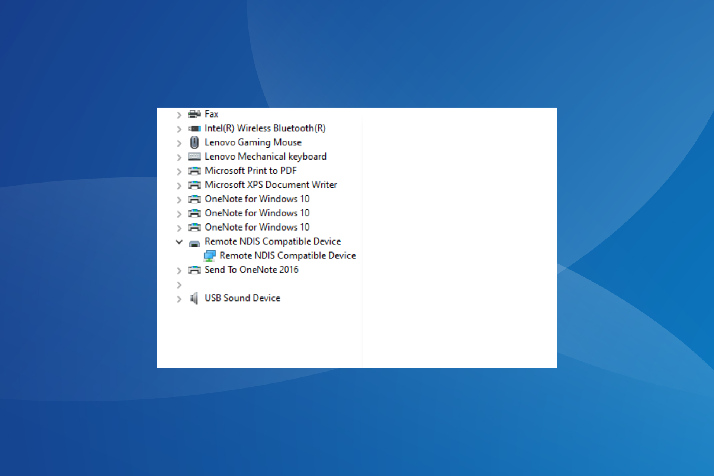Expand the unnamed blank entry above USB Sound Device
The height and width of the screenshot is (476, 714).
[179, 285]
